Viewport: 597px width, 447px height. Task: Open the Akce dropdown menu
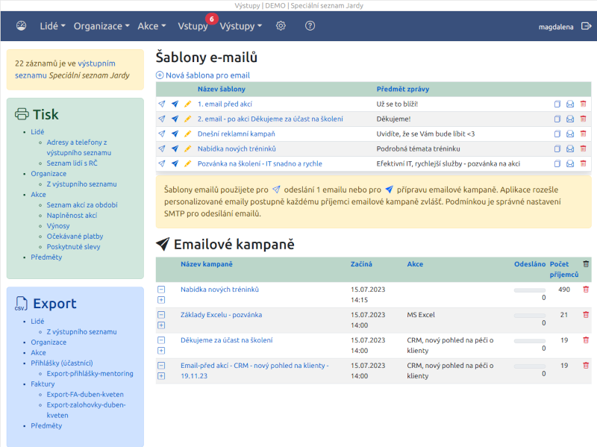[x=152, y=26]
